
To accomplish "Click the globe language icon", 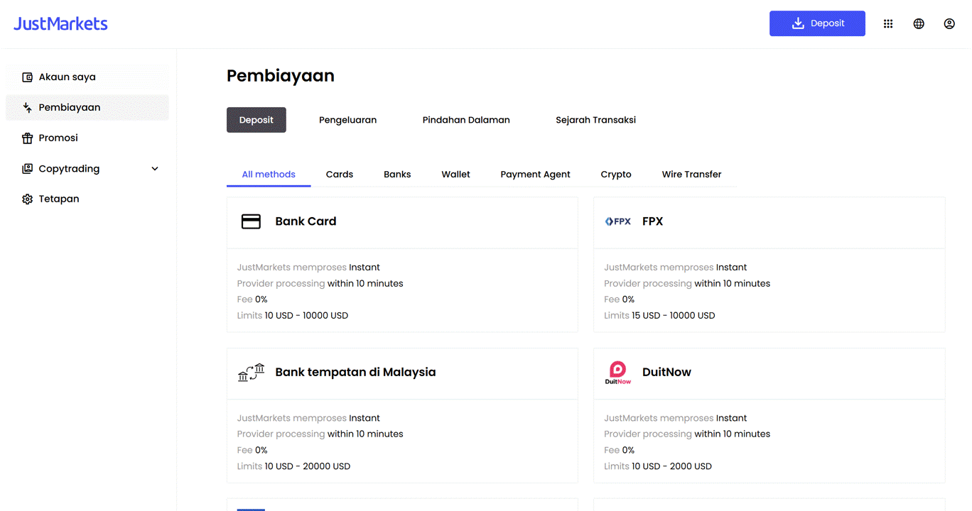I will [919, 23].
